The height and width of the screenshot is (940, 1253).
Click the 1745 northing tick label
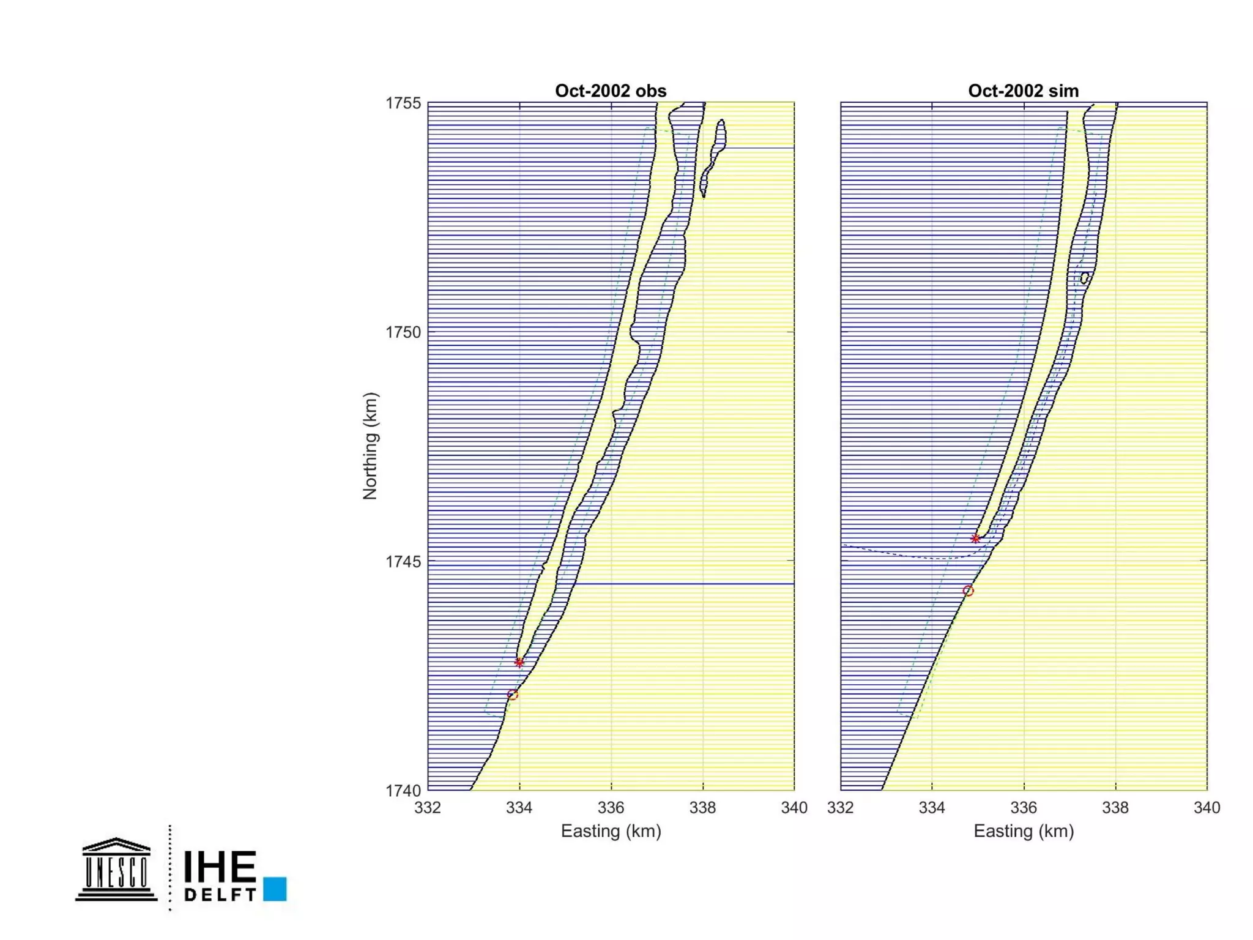pos(403,561)
